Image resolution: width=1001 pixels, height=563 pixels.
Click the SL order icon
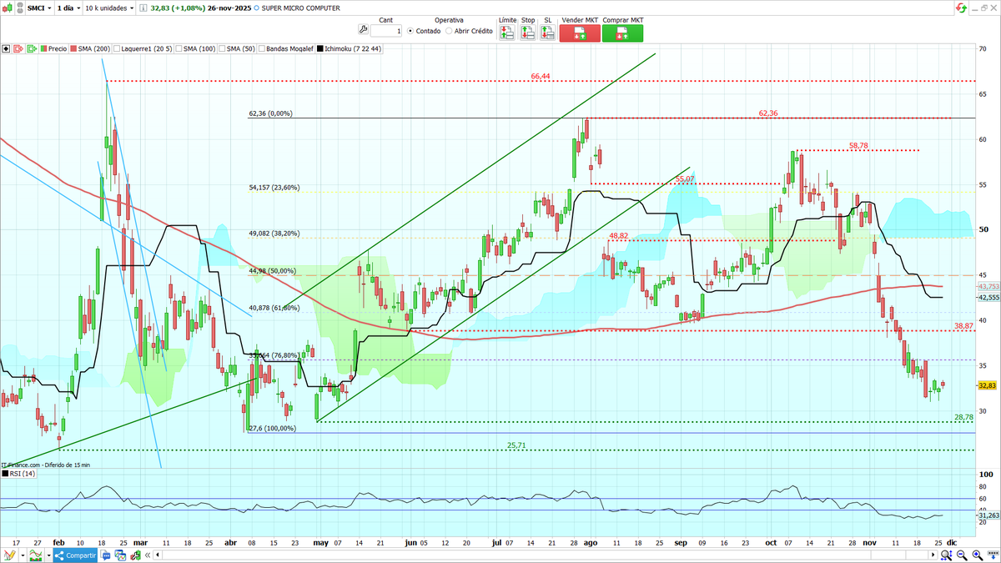coord(547,33)
